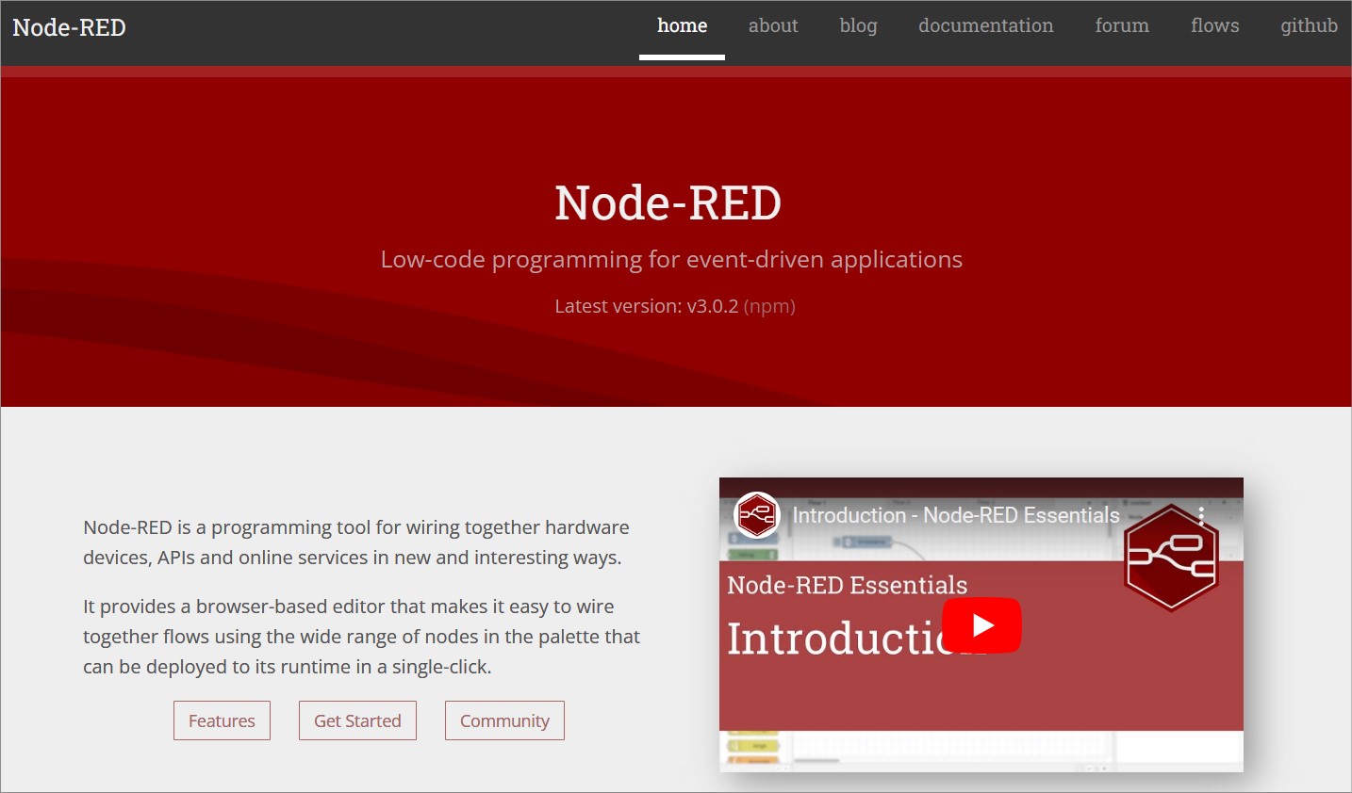Screen dimensions: 1352x793
Task: Play the Node-RED Essentials introduction video
Action: (982, 624)
